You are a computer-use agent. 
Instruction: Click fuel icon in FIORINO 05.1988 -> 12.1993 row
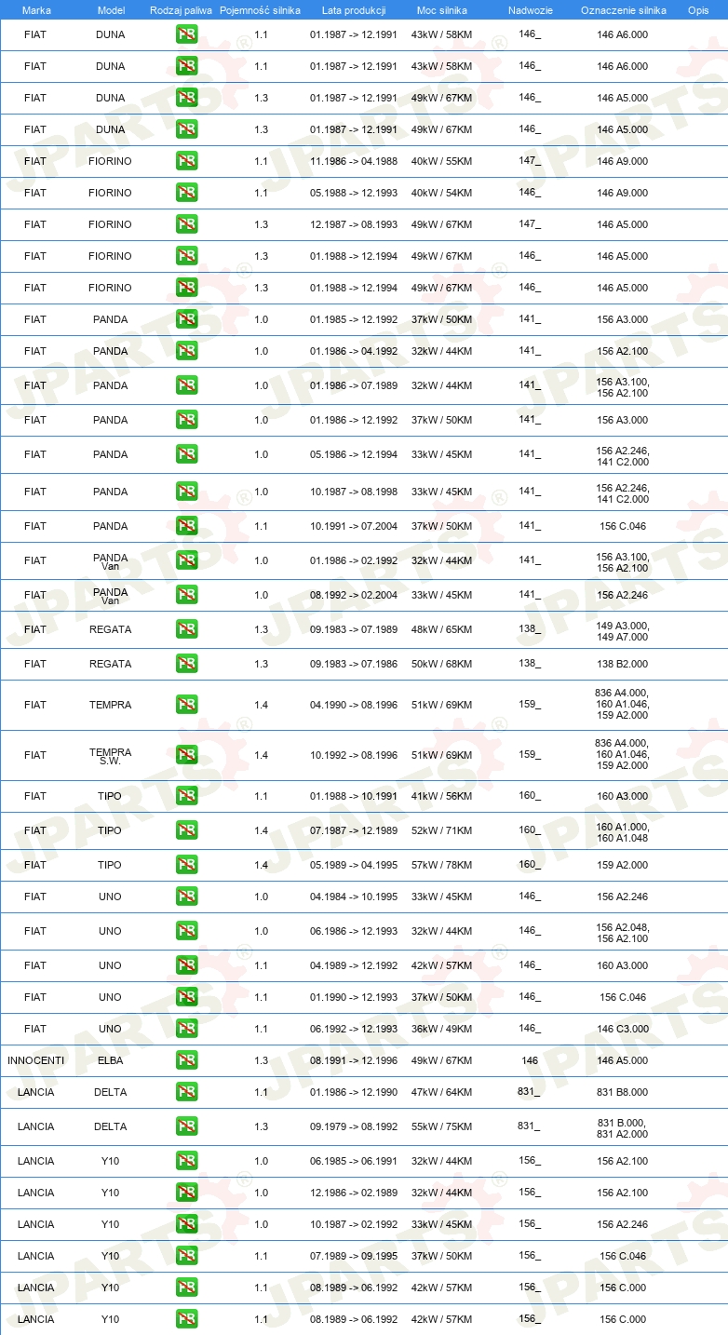pyautogui.click(x=186, y=193)
